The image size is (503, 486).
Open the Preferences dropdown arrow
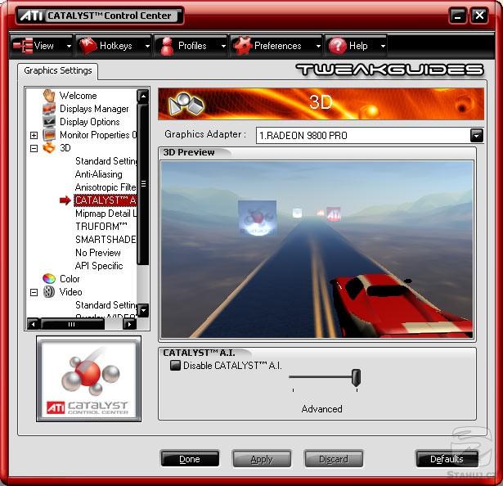[x=318, y=46]
